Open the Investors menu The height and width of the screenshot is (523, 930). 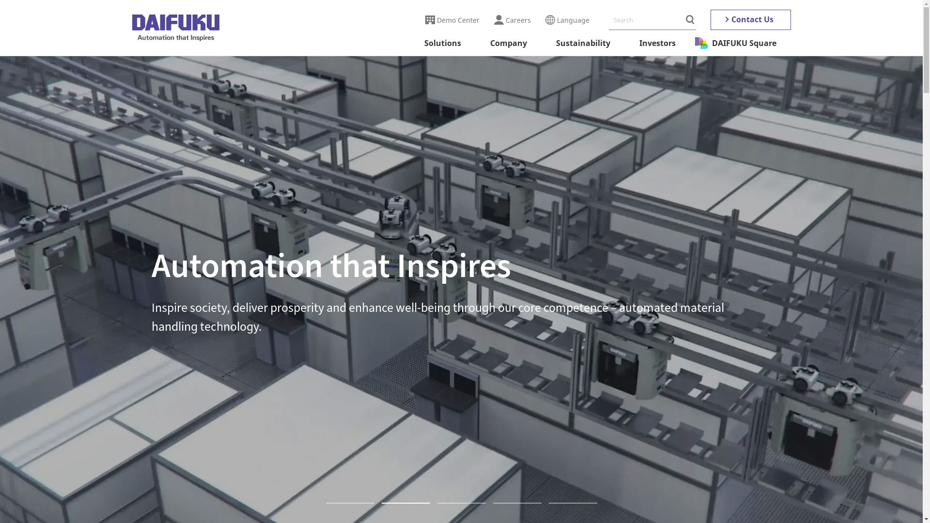pos(657,43)
